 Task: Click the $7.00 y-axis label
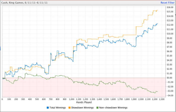tap(170, 47)
